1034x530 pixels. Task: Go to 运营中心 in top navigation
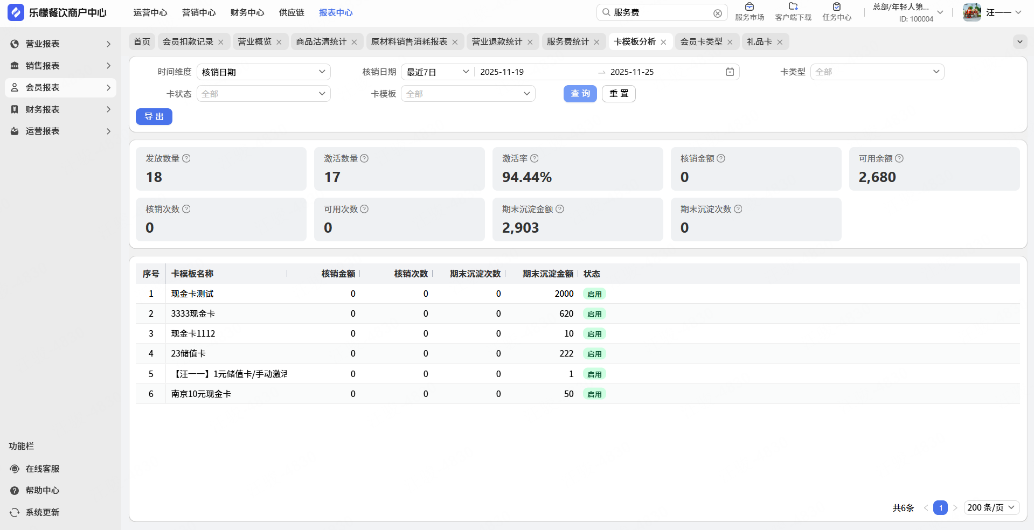pyautogui.click(x=150, y=12)
